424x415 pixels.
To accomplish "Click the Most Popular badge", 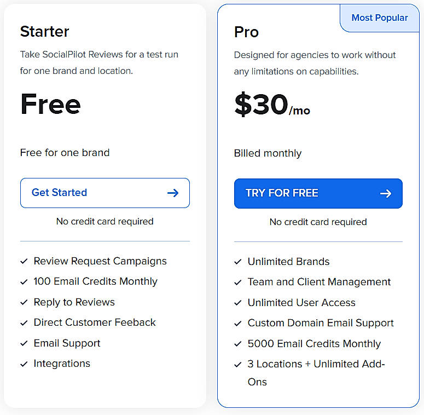I will (379, 18).
